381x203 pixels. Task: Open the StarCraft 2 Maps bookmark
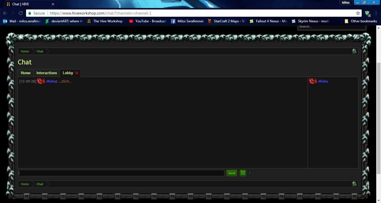coord(227,21)
